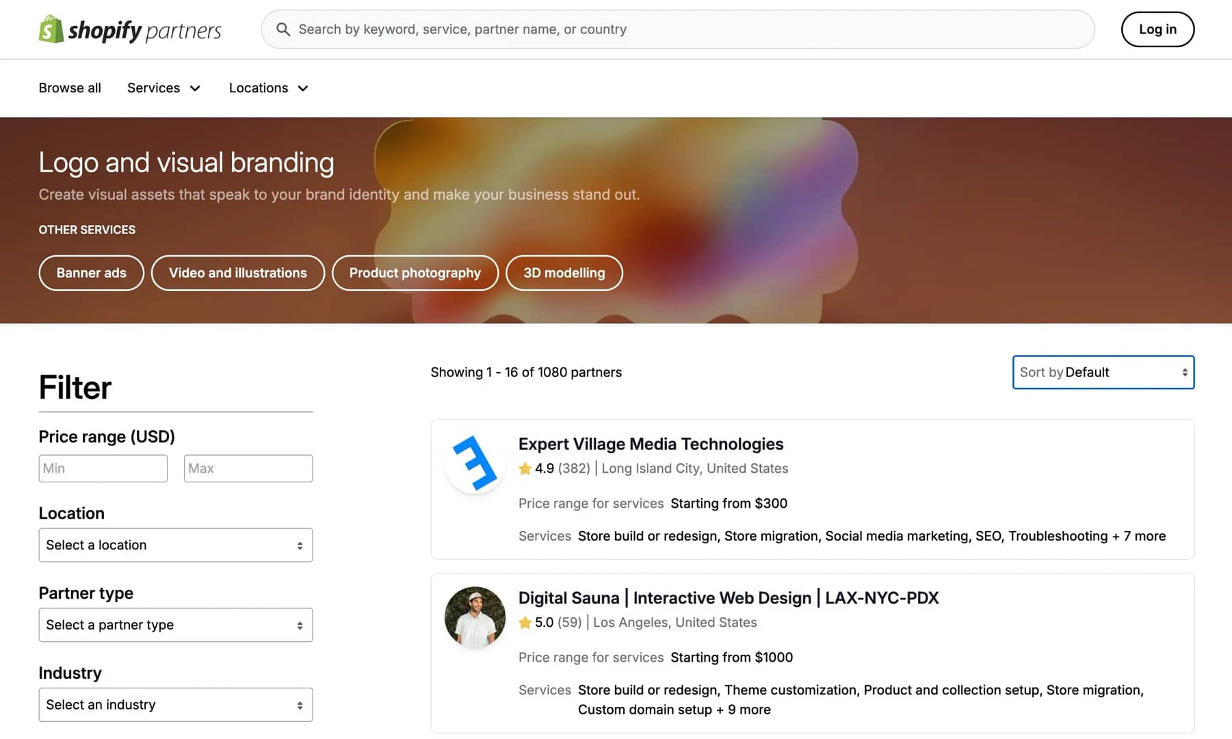
Task: Select the Product photography service pill
Action: point(415,273)
